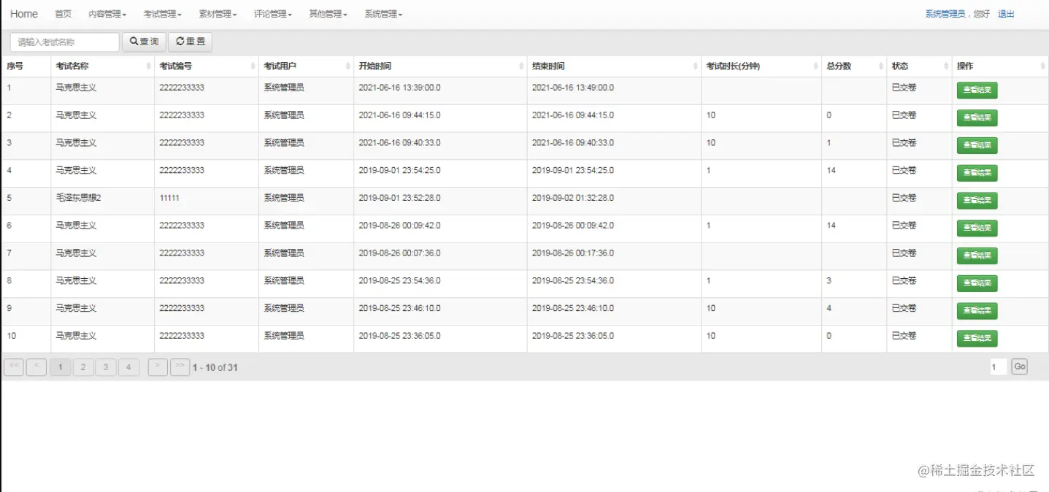This screenshot has height=492, width=1049.
Task: Click end time 2021-06-16 13:49:00.0
Action: [573, 88]
